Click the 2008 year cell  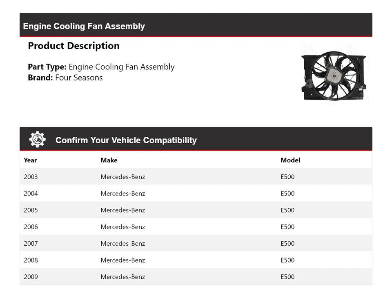click(31, 260)
